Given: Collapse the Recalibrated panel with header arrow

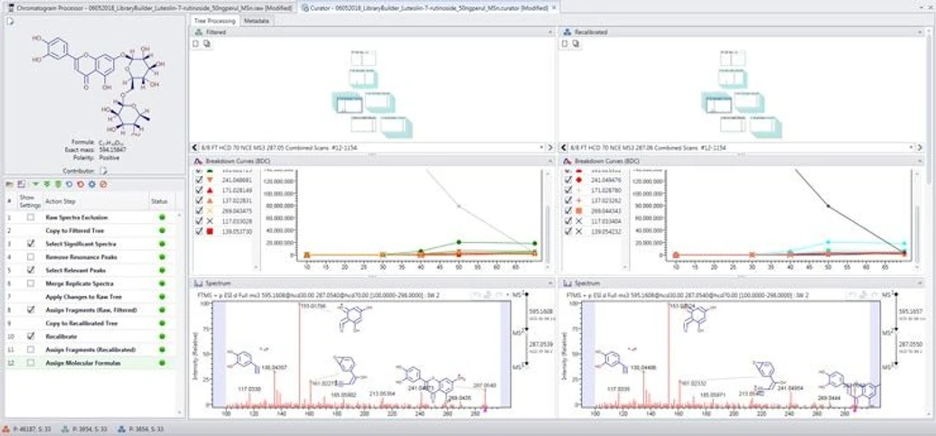Looking at the screenshot, I should pyautogui.click(x=919, y=32).
